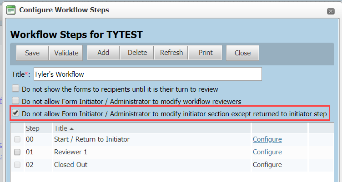The image size is (342, 182).
Task: Check 'Do not allow modify workflow reviewers' option
Action: (15, 101)
